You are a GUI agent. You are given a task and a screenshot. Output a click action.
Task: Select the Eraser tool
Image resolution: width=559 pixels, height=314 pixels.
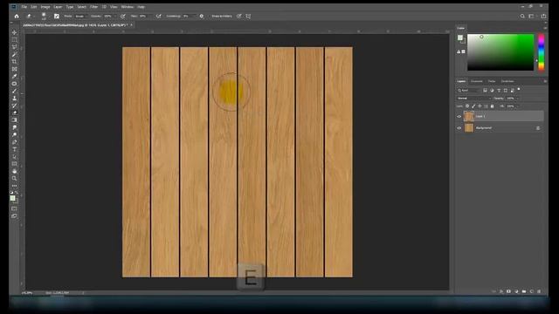[14, 113]
